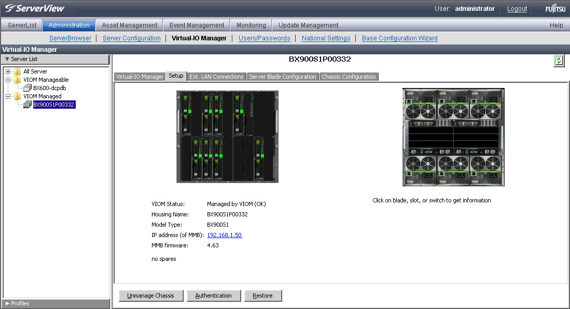Open the ServerBrowser link
Viewport: 570px width, 309px height.
click(x=70, y=38)
